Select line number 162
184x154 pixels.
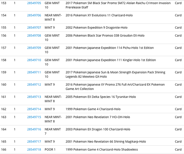[x=4, y=109]
